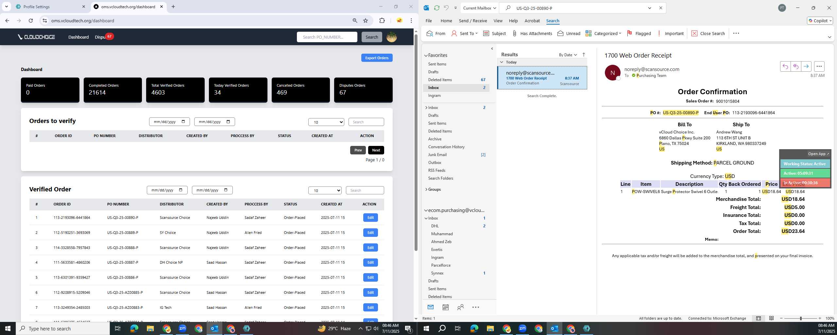Switch to Reading view layout icon in status bar
Screen dimensions: 837x335
click(771, 318)
